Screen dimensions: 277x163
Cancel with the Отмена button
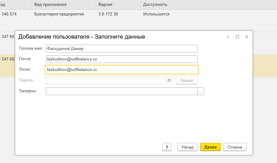tap(235, 147)
